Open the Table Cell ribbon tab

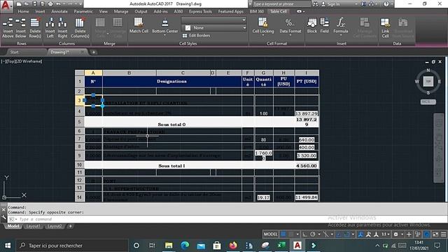[x=279, y=11]
